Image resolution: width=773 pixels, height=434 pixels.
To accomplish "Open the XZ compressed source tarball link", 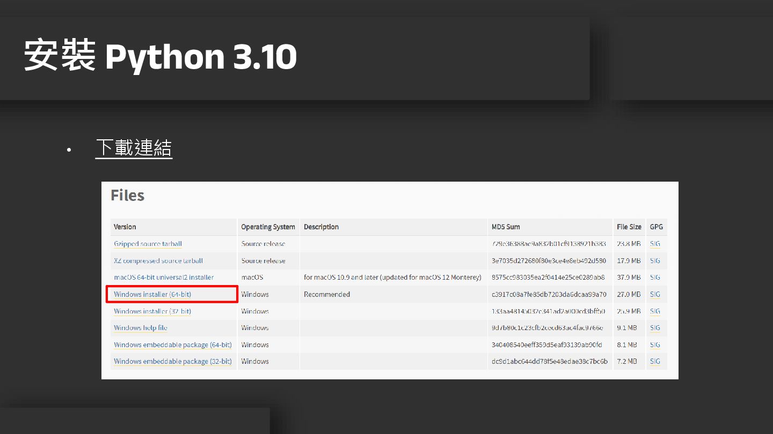I will 158,261.
